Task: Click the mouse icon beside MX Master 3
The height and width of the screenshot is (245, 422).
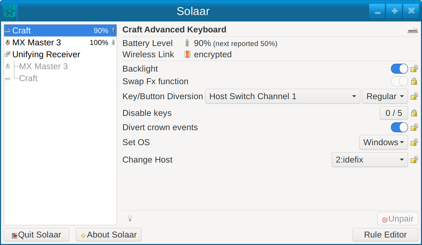Action: click(x=7, y=42)
